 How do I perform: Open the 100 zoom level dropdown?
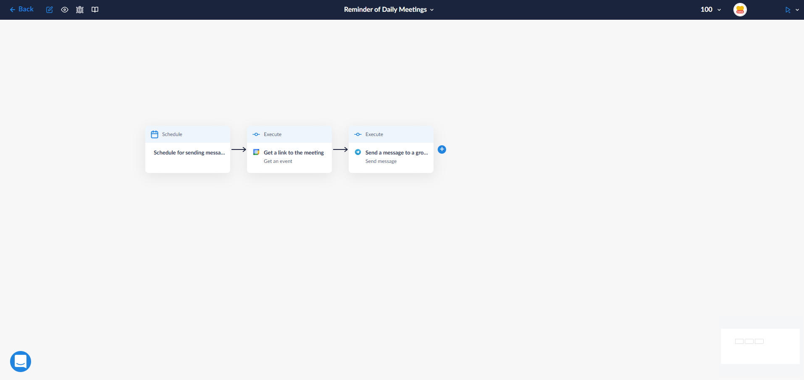(x=711, y=9)
